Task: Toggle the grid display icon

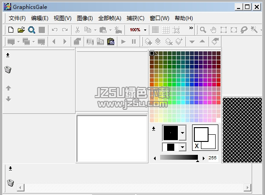Action: tap(155, 30)
